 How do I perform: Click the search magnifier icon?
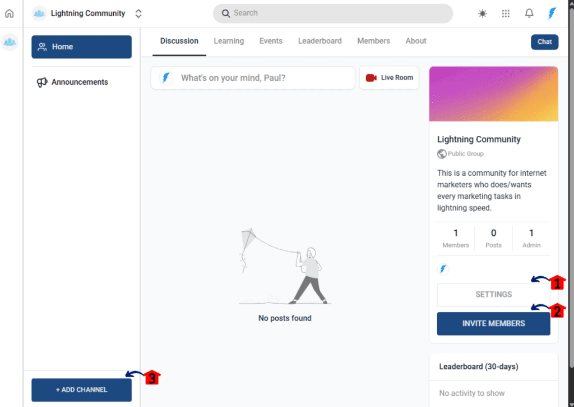(226, 13)
